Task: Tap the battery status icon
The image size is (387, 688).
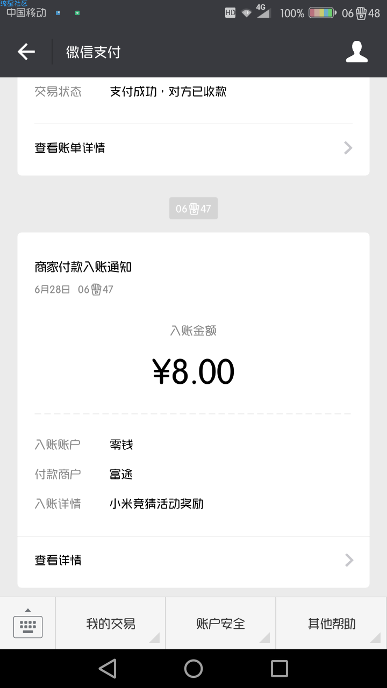Action: (322, 12)
